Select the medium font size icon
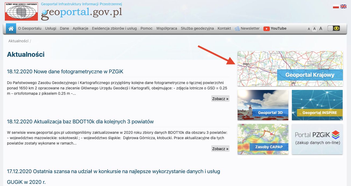 click(x=314, y=29)
